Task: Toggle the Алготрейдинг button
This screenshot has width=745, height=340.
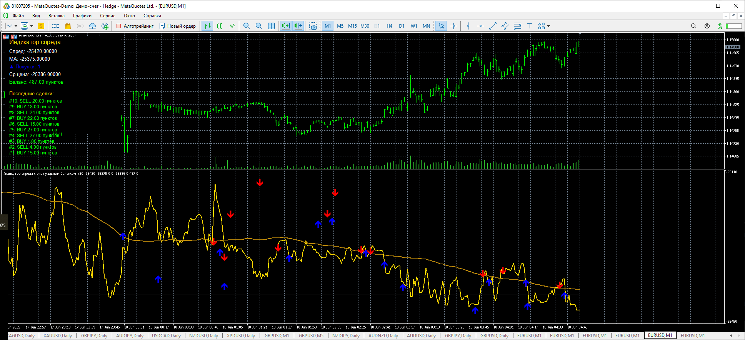Action: (x=135, y=26)
